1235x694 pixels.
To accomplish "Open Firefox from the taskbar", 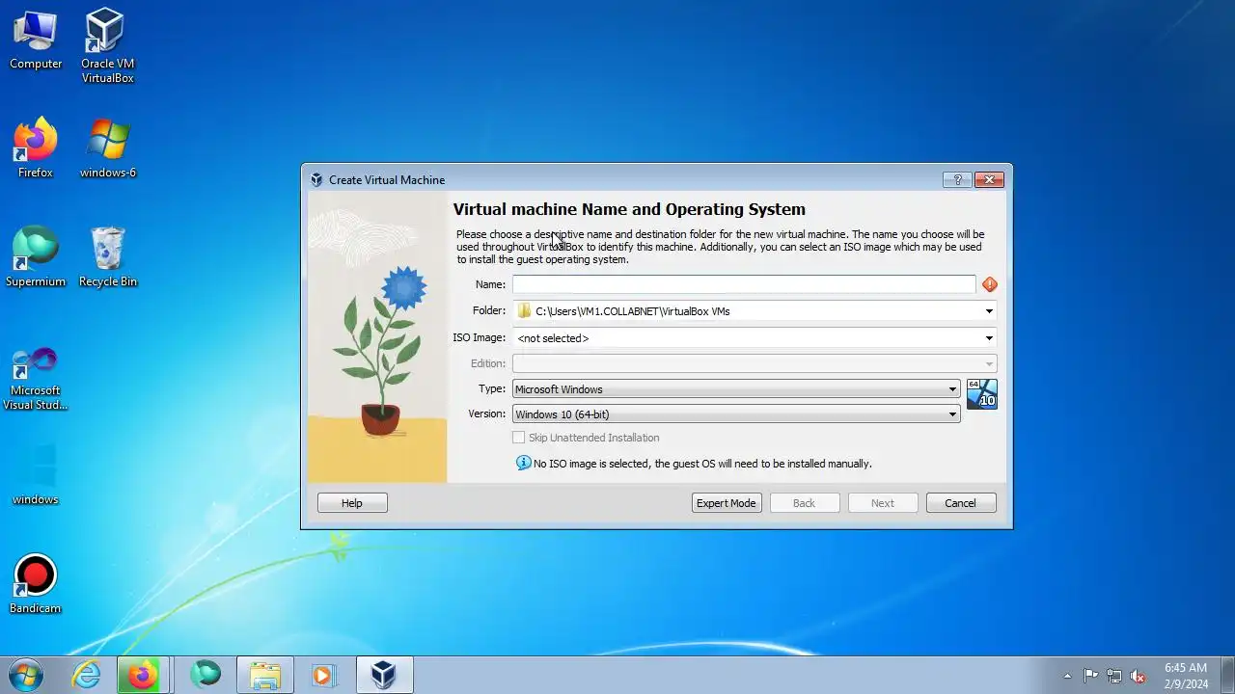I will 143,675.
